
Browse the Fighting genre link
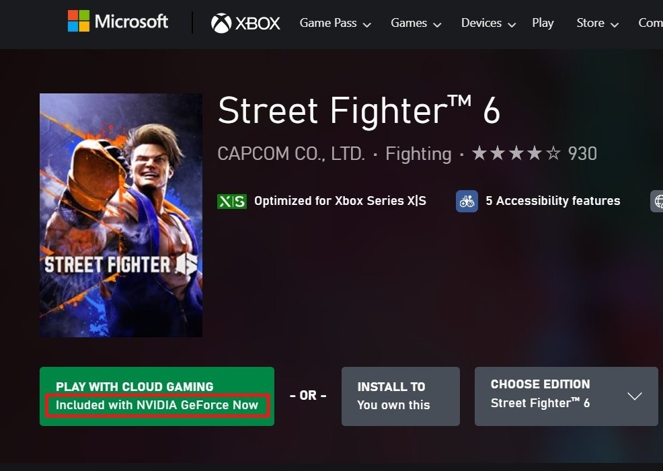[x=418, y=154]
